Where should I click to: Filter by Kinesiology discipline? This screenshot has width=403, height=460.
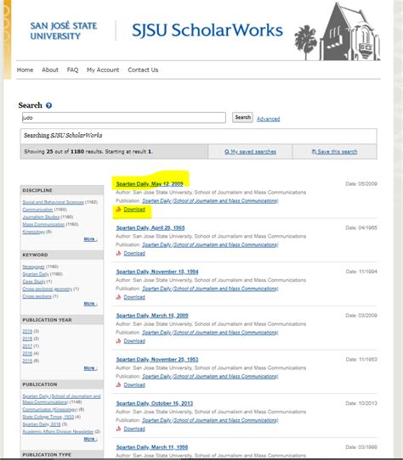pos(34,232)
